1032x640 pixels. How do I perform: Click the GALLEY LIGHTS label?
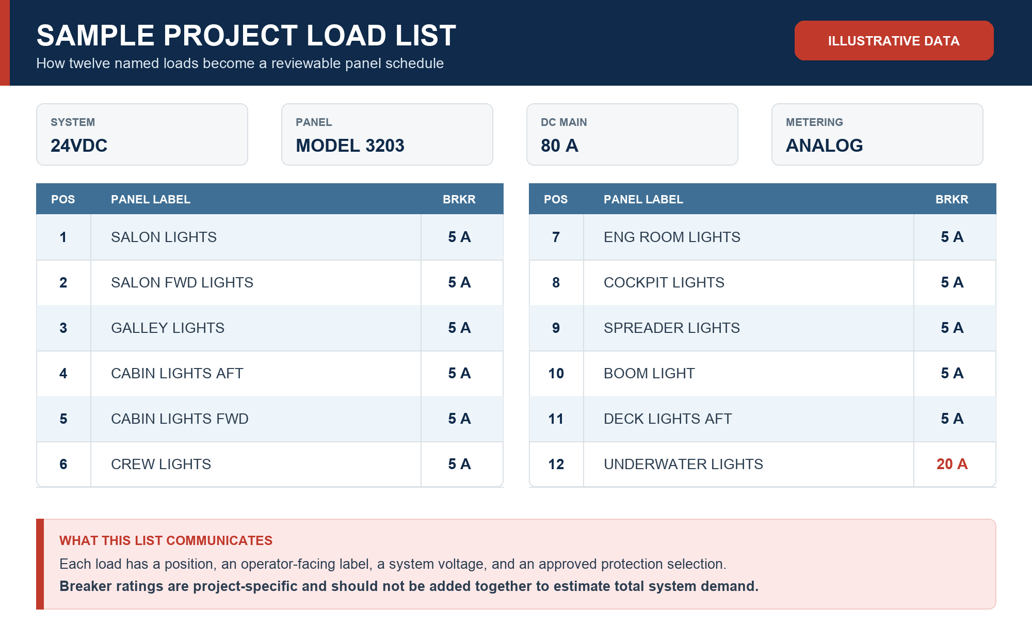168,328
